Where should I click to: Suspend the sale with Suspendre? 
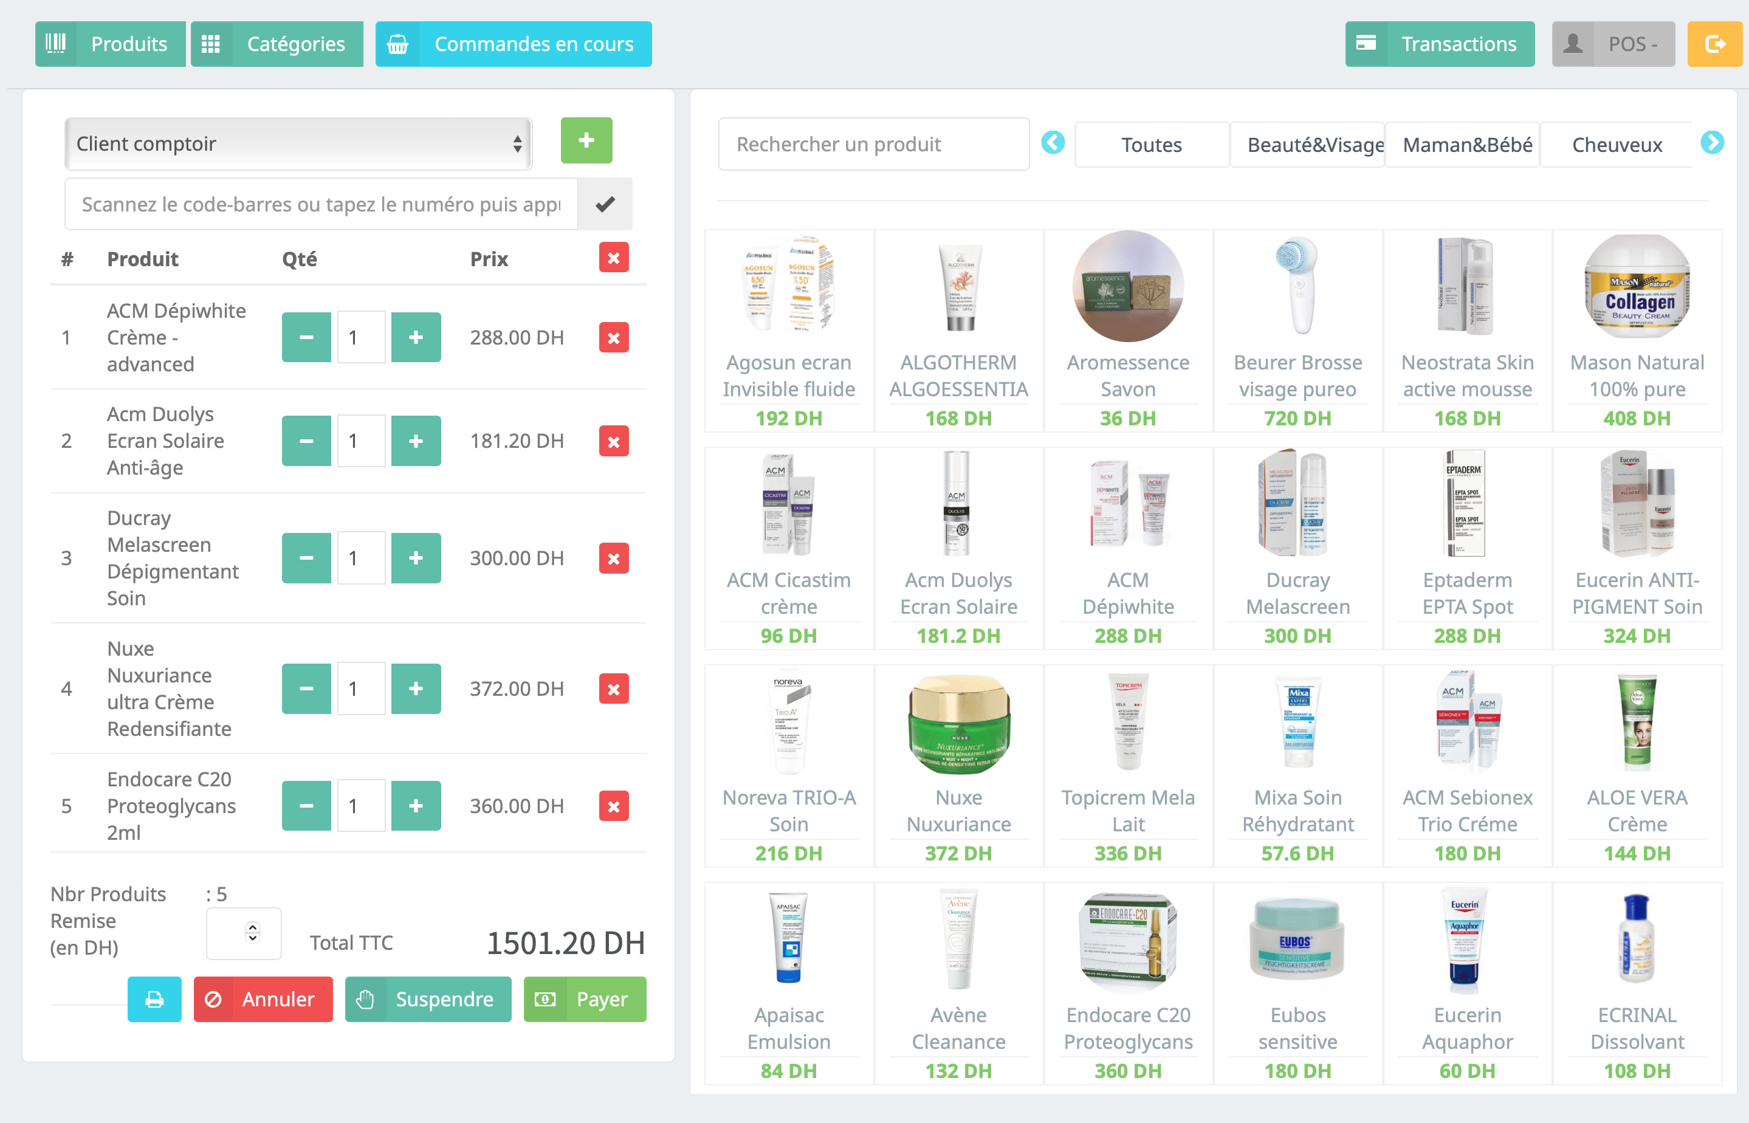click(x=428, y=999)
